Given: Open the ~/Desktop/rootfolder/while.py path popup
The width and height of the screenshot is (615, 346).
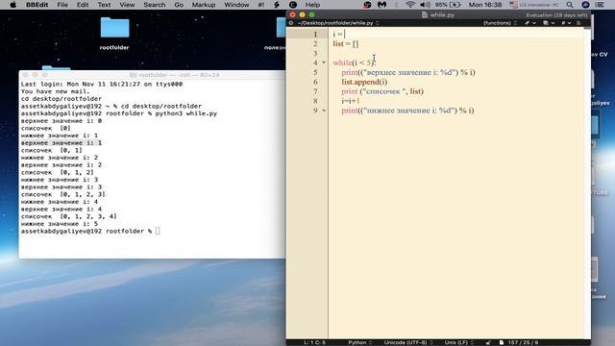Looking at the screenshot, I should click(x=338, y=23).
